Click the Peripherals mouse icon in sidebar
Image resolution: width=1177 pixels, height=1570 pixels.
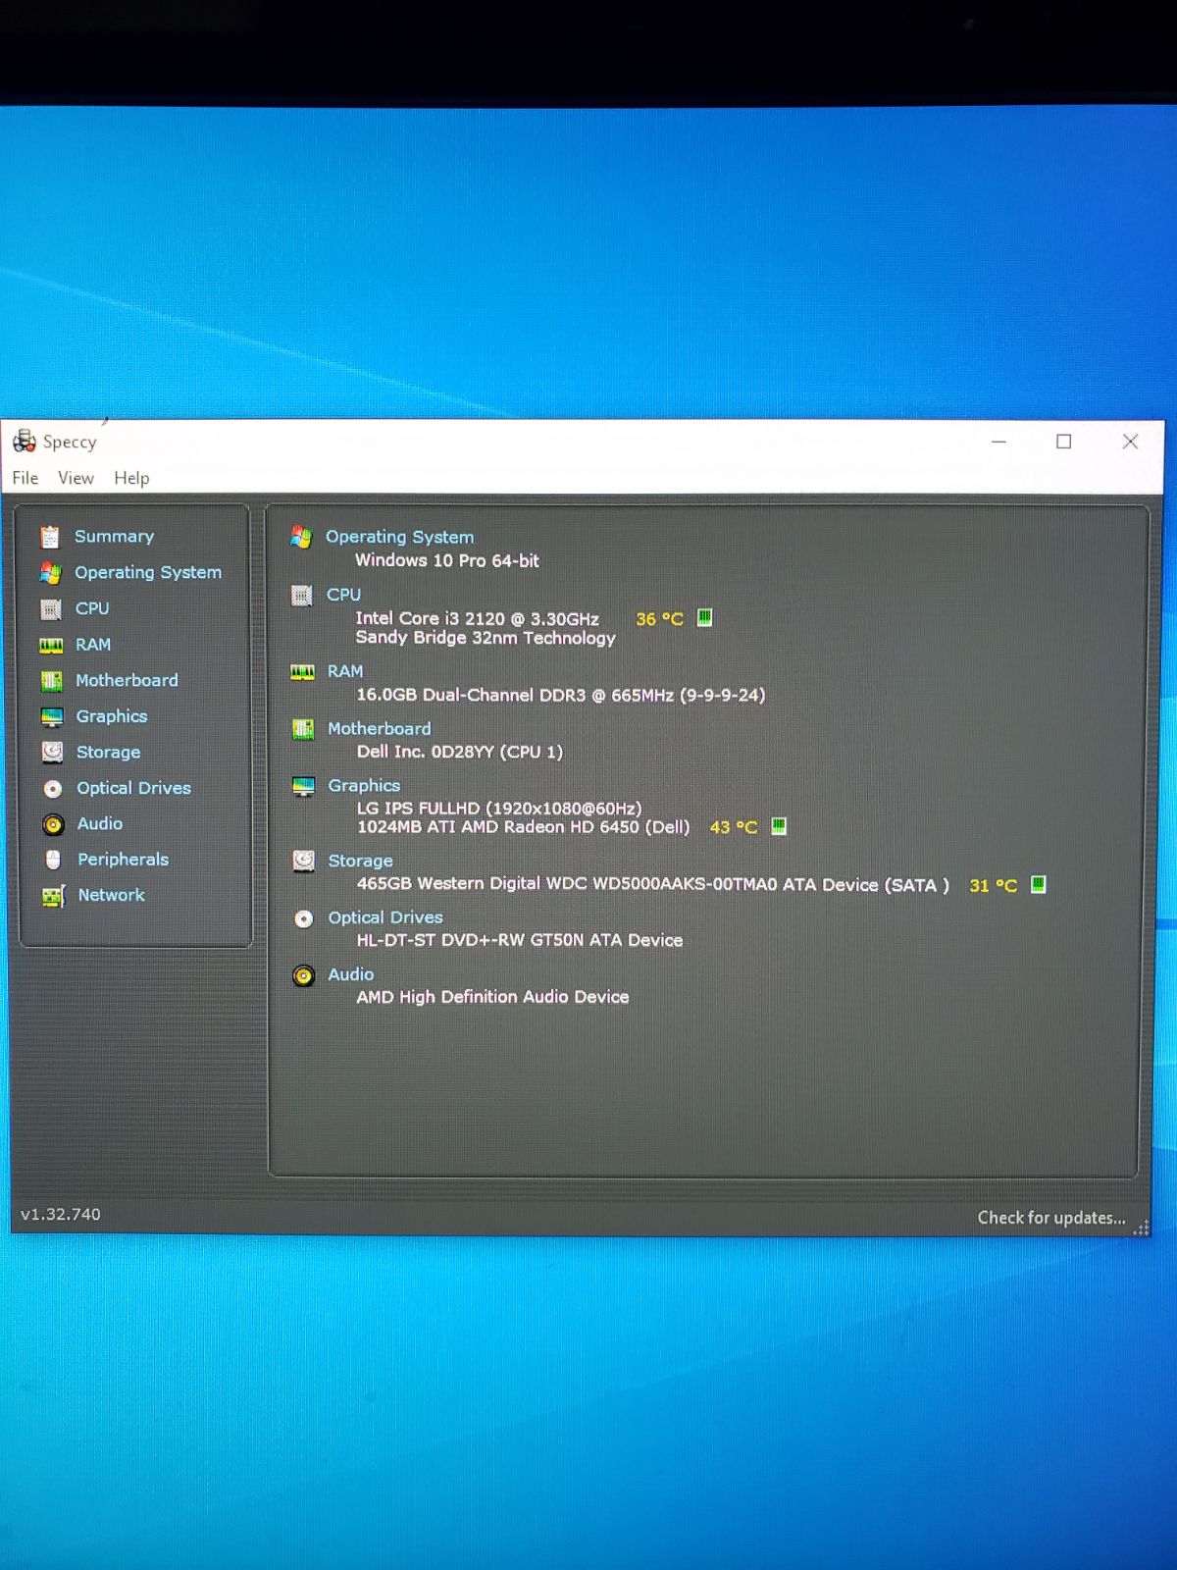click(53, 860)
